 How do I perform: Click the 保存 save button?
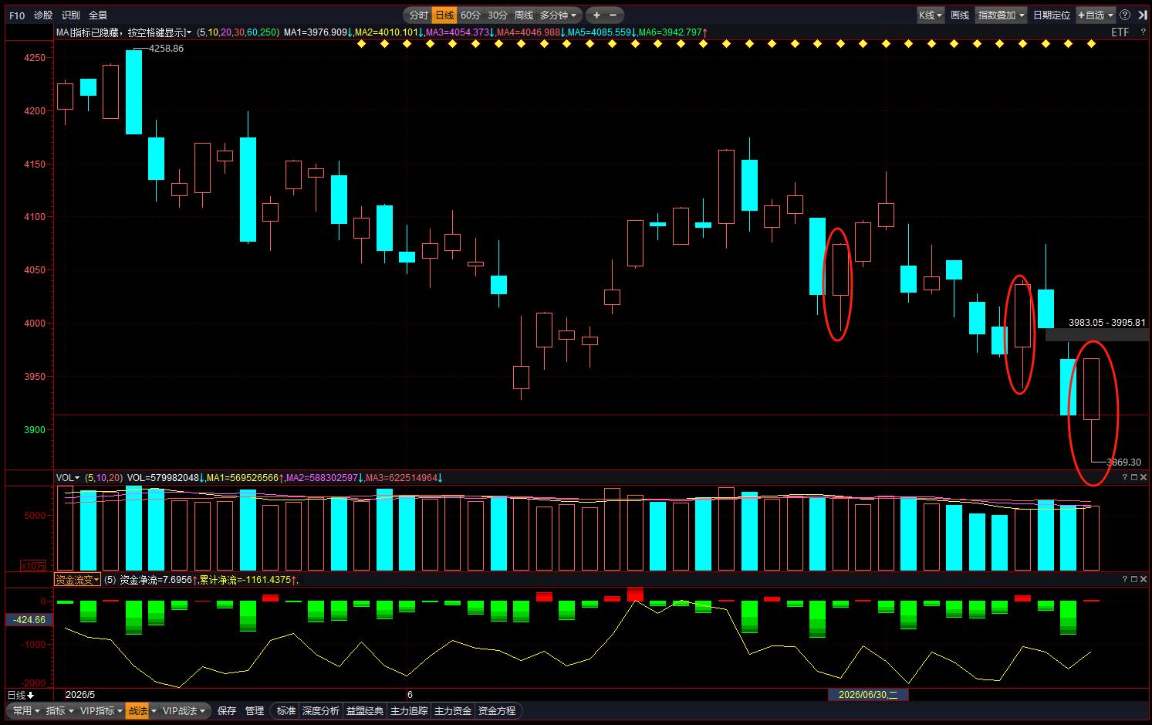(x=227, y=710)
